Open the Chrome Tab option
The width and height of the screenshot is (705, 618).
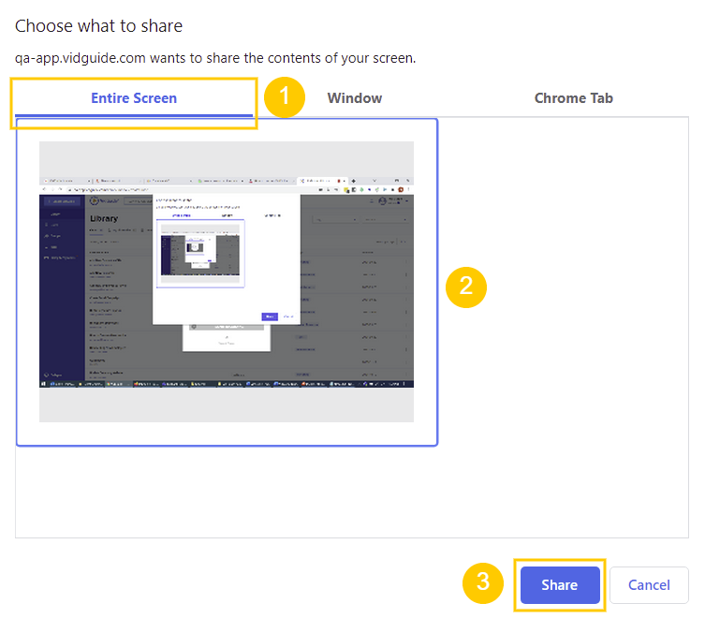(x=573, y=98)
